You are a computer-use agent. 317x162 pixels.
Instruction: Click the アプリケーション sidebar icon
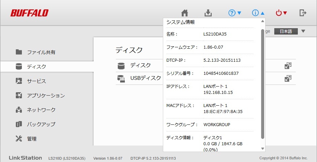point(19,95)
